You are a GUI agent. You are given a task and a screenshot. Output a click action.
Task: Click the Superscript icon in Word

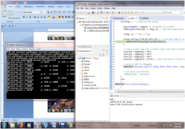(x=41, y=17)
